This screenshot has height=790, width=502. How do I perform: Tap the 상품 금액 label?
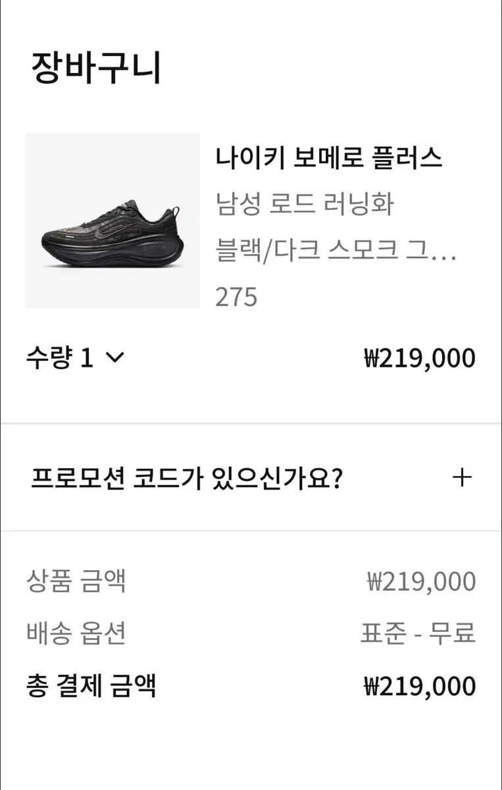[76, 581]
